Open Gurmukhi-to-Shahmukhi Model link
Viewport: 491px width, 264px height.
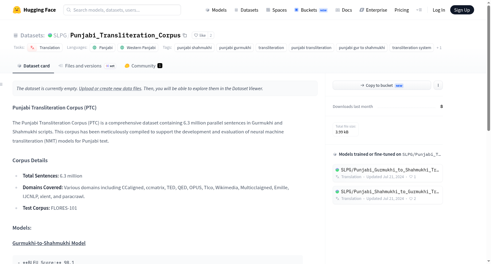pos(49,243)
